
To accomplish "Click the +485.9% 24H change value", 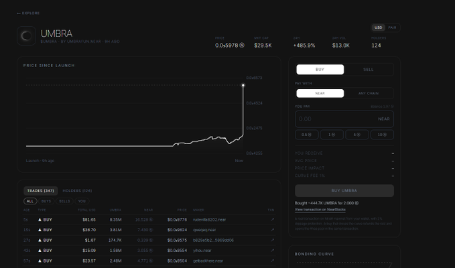I will pos(304,46).
